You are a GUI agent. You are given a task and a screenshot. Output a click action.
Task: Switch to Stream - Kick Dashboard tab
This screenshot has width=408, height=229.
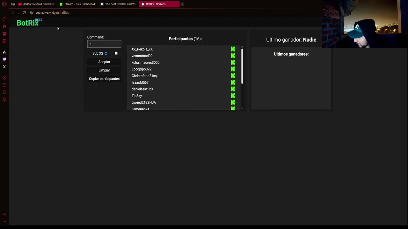pos(77,4)
